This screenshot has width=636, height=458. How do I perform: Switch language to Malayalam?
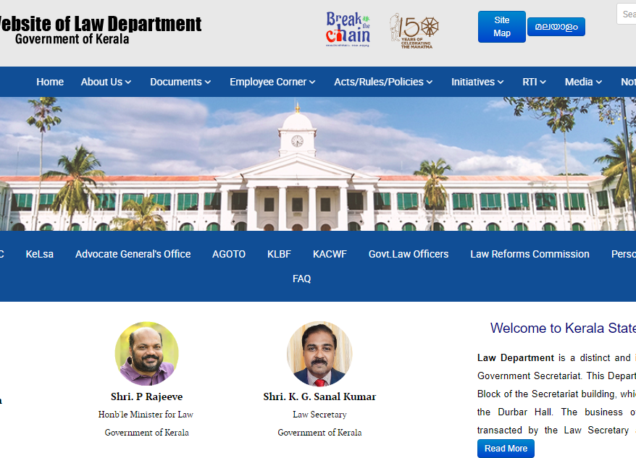point(556,27)
